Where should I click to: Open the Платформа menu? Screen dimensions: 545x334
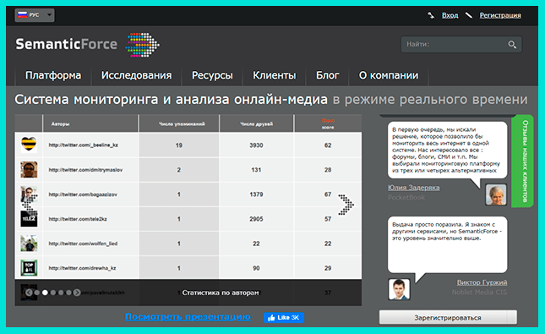click(x=53, y=75)
